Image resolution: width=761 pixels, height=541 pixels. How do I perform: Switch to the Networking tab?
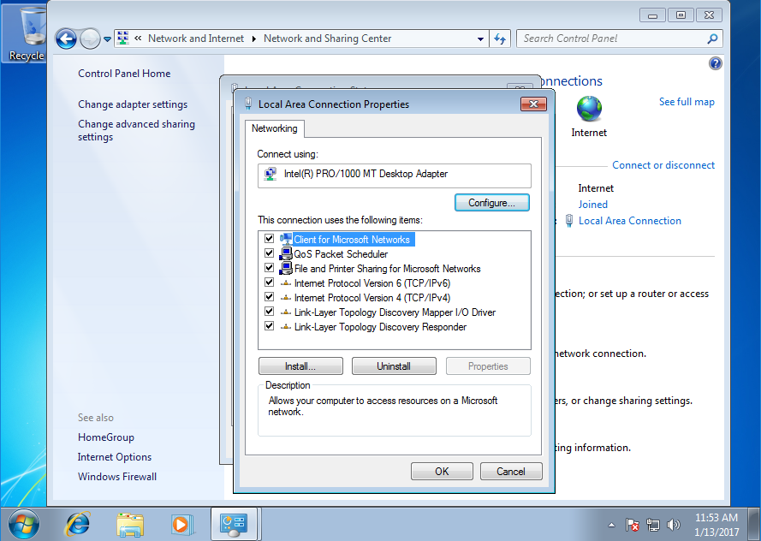point(274,128)
